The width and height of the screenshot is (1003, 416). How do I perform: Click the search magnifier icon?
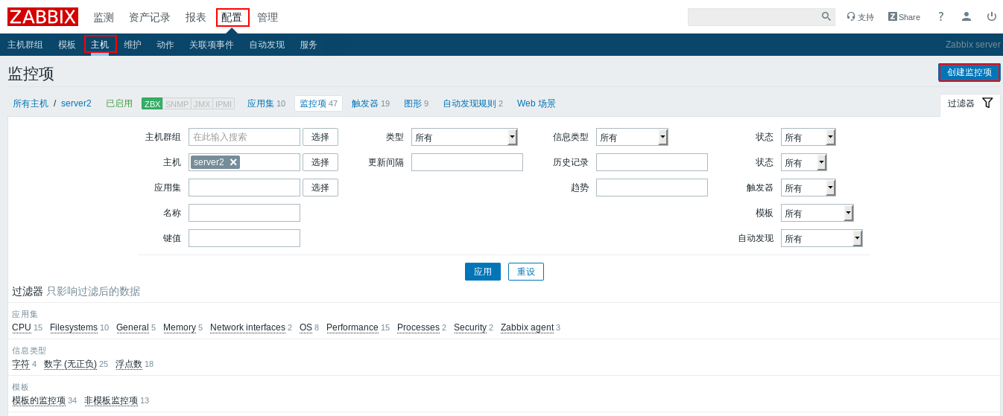coord(826,16)
